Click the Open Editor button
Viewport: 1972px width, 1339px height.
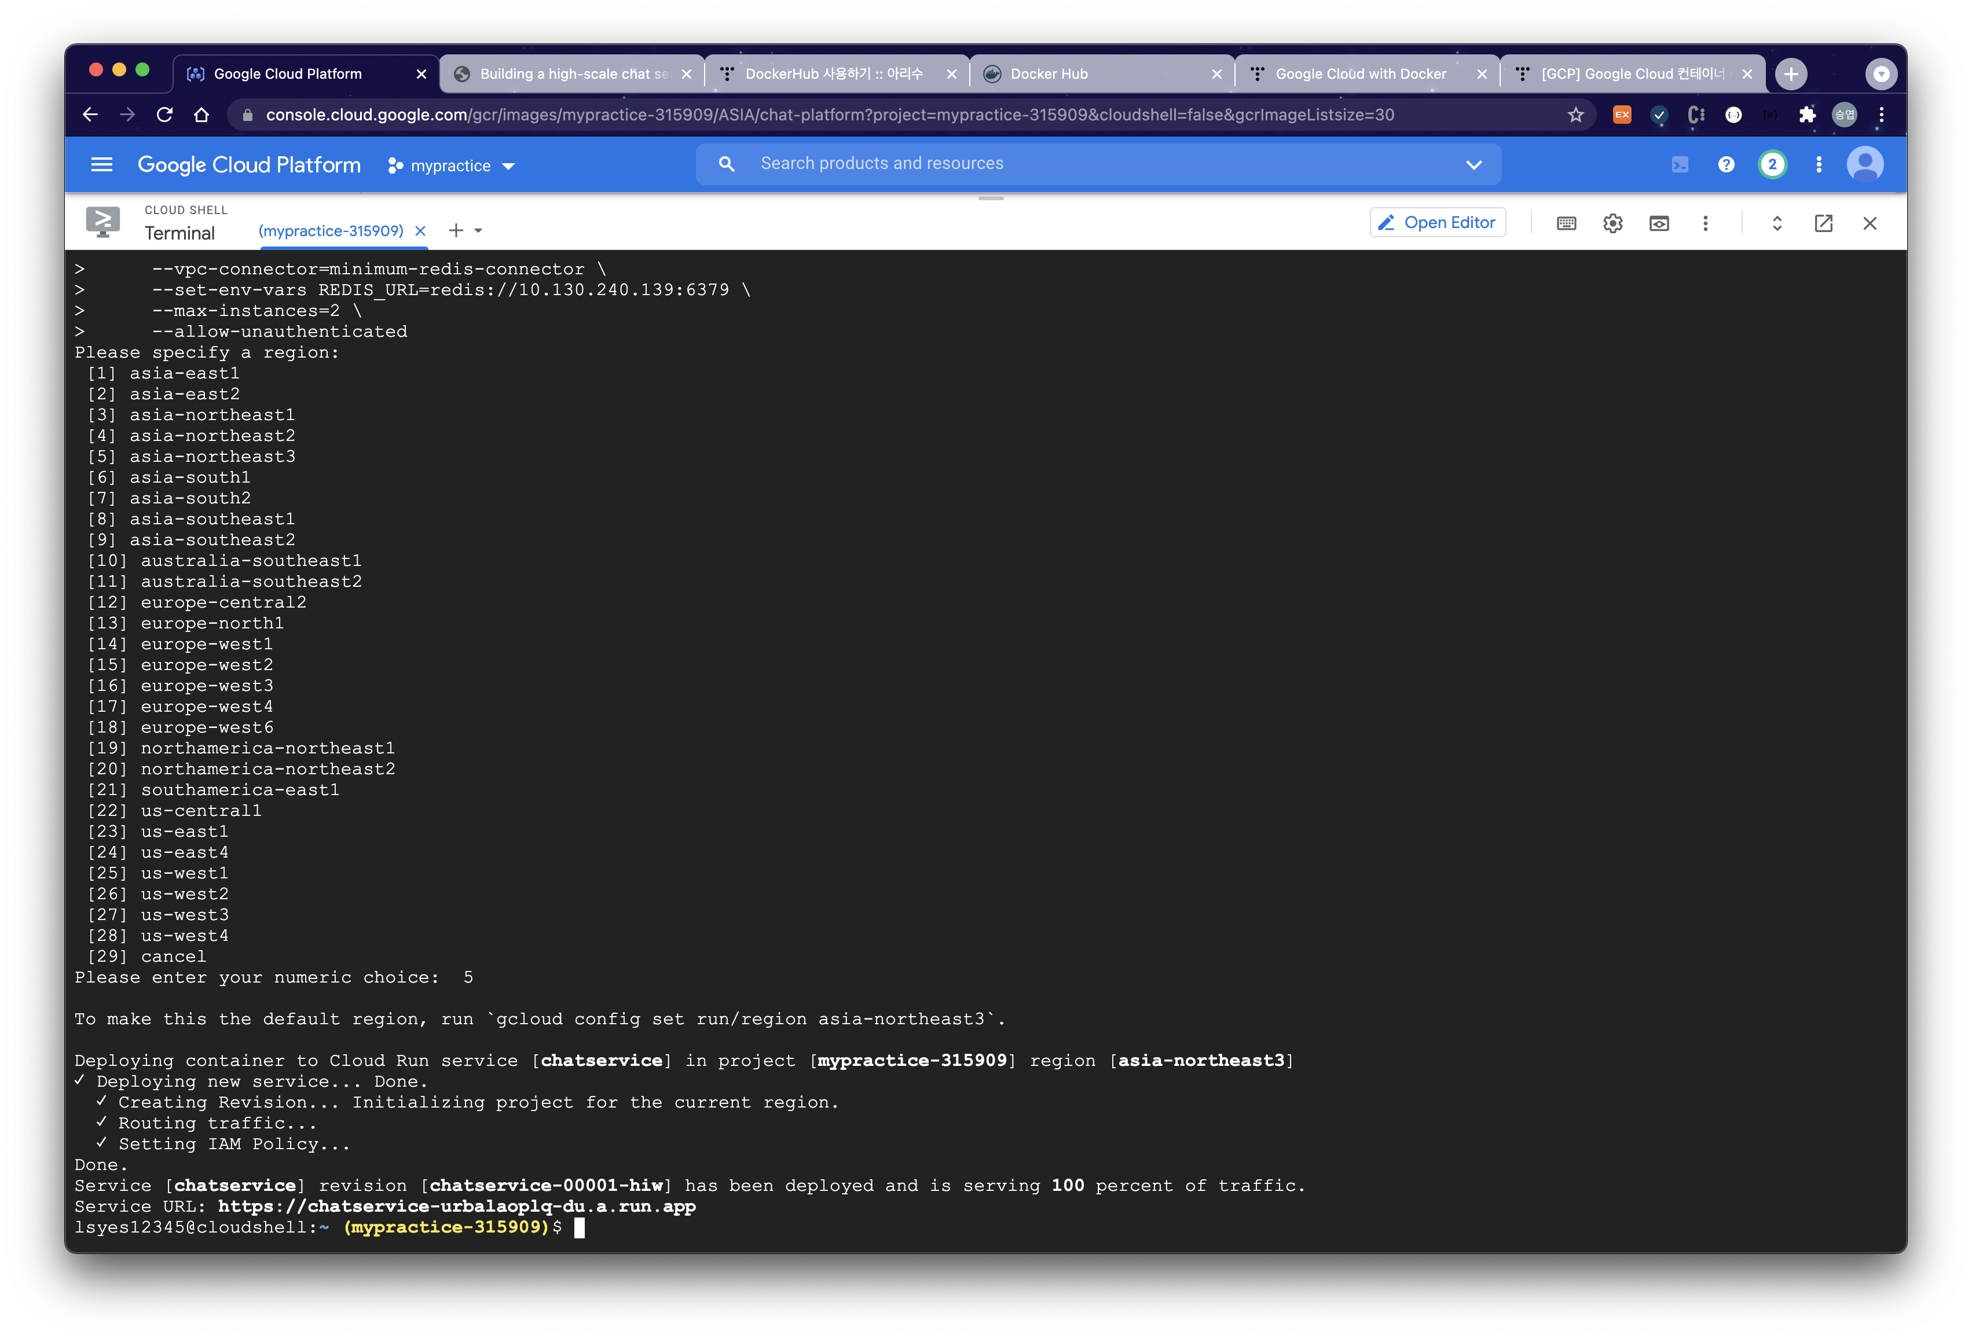pos(1438,222)
